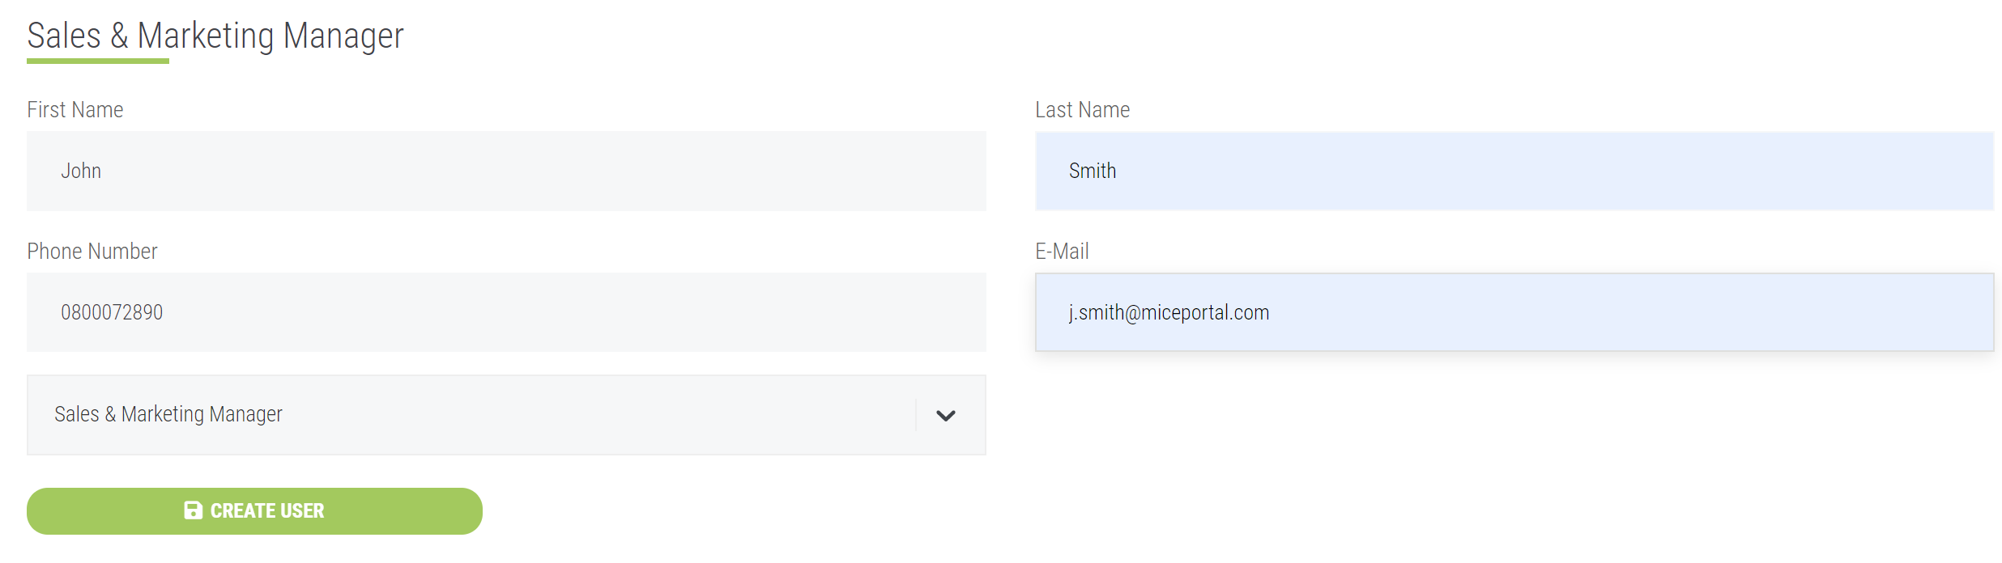Click the First Name label

coord(75,110)
